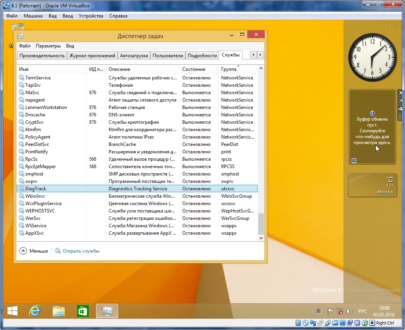Image resolution: width=405 pixels, height=330 pixels.
Task: Switch to Подробности tab
Action: tap(202, 56)
